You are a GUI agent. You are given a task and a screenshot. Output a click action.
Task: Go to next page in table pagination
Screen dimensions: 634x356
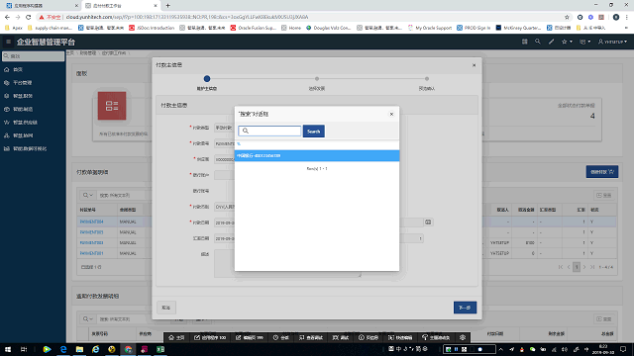[584, 267]
